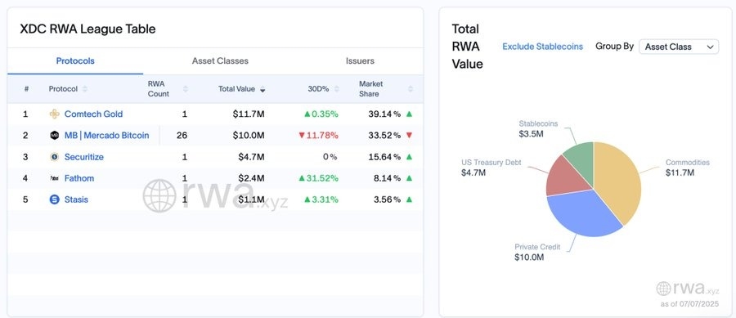Sort table by Protocol column arrows
Viewport: 736px width, 318px height.
[x=84, y=88]
